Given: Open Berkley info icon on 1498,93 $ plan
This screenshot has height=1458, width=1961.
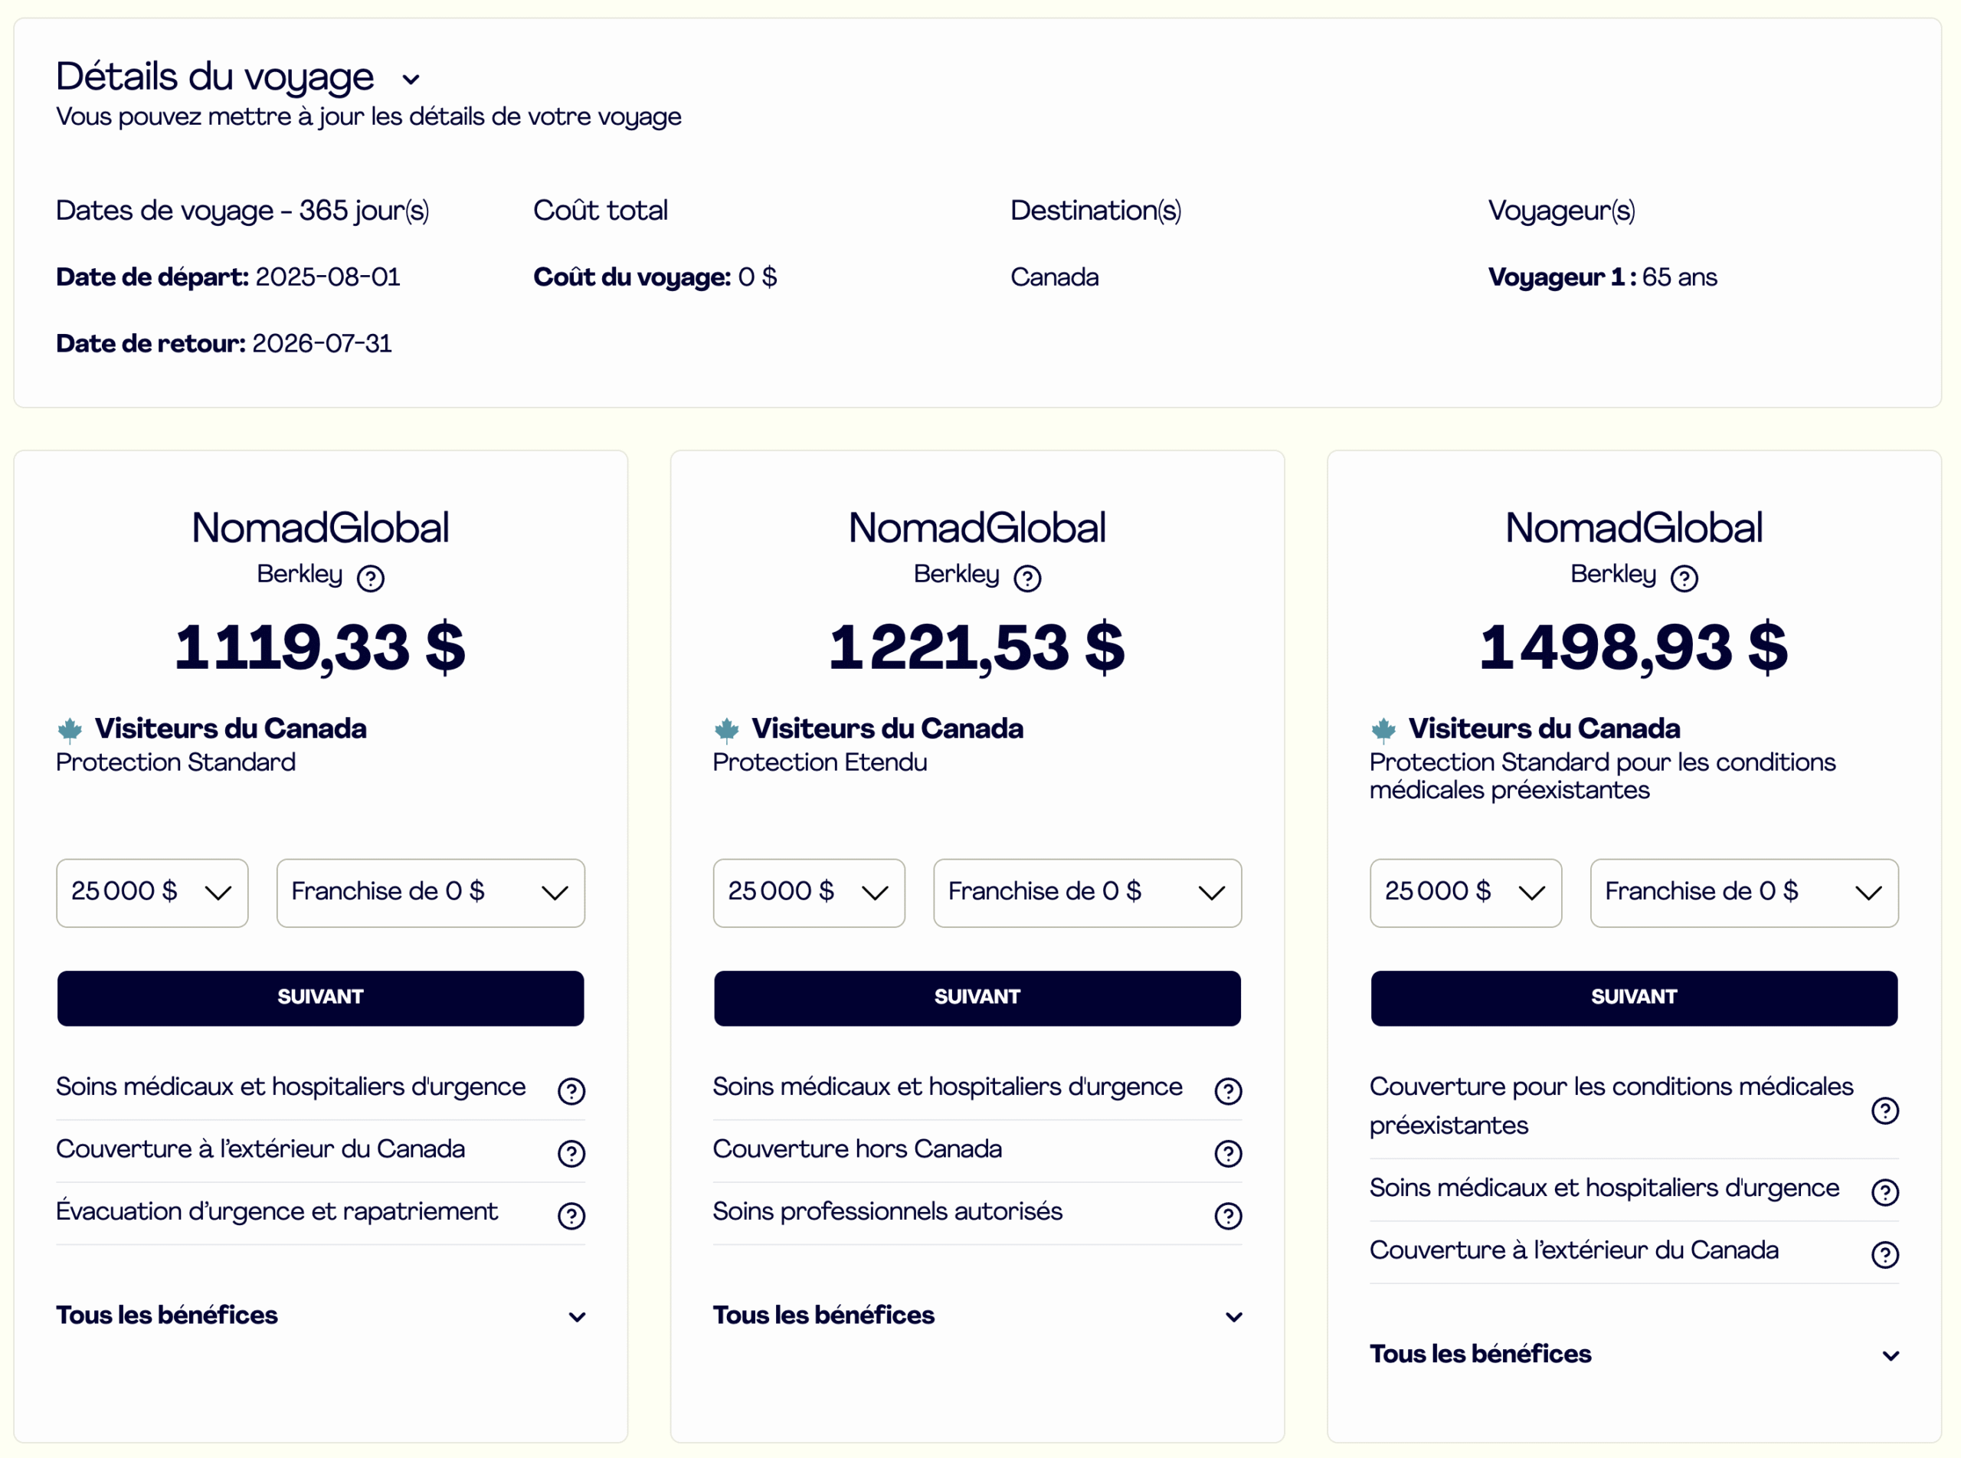Looking at the screenshot, I should click(x=1684, y=578).
